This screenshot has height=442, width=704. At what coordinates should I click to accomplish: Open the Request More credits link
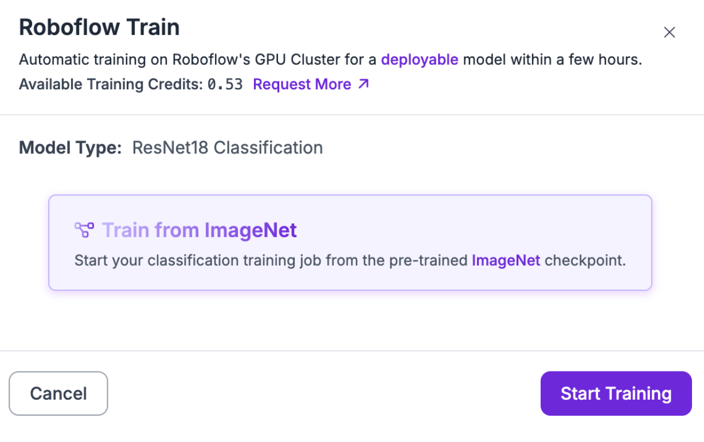(302, 84)
